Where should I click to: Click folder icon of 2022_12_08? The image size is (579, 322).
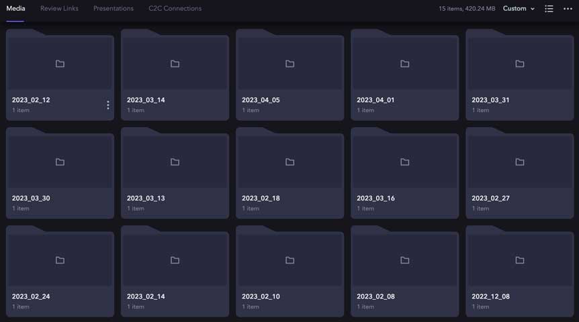(x=519, y=260)
